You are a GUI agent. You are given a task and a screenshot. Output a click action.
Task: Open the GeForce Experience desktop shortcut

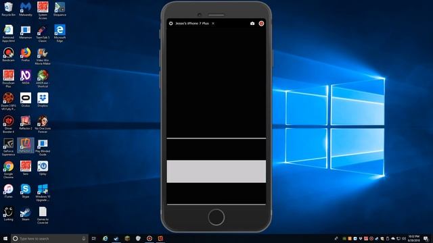coord(8,147)
